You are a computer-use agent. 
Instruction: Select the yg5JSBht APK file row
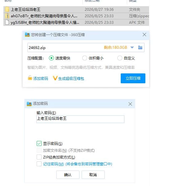(x=76, y=23)
